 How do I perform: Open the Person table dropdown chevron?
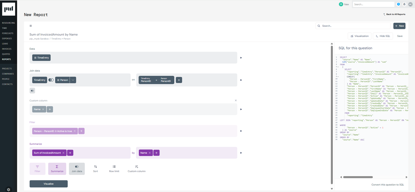(73, 80)
